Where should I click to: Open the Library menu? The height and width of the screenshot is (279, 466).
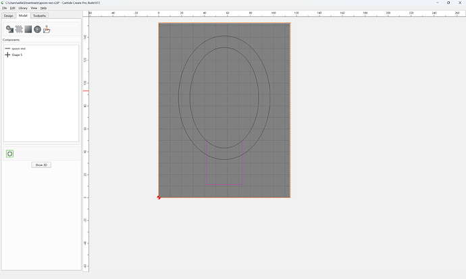tap(23, 8)
